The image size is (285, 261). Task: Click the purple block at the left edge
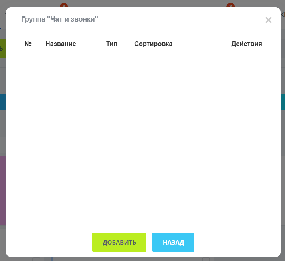pyautogui.click(x=2, y=190)
